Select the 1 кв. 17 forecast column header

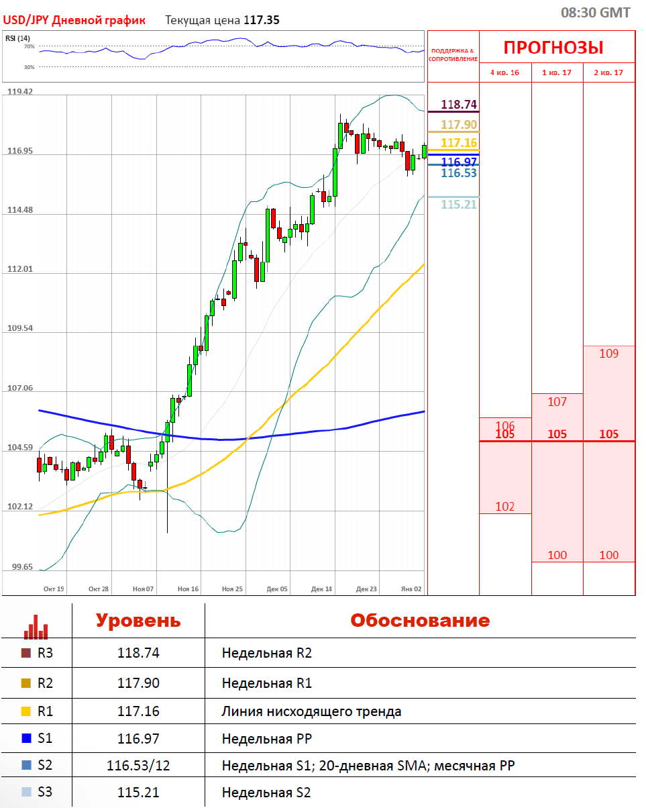pos(557,72)
